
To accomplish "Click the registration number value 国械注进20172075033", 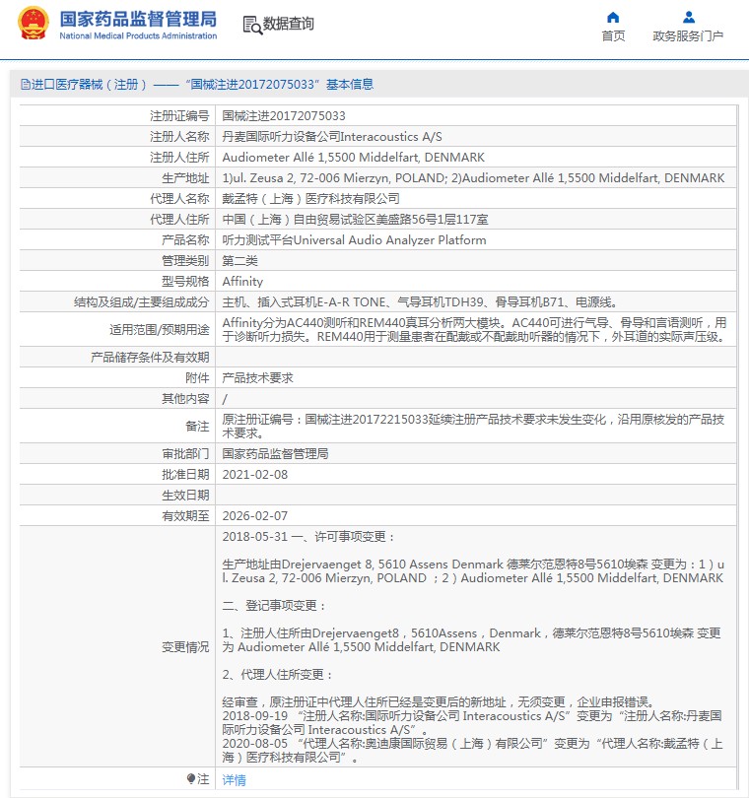I will [x=284, y=115].
